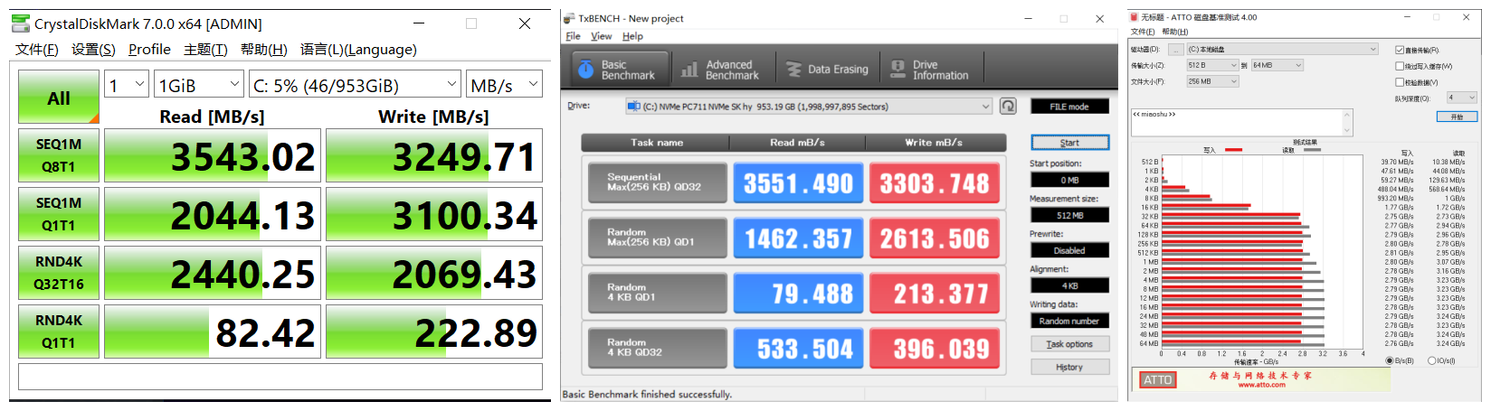
Task: Open the queue depth dropdown showing 4
Action: 1461,98
